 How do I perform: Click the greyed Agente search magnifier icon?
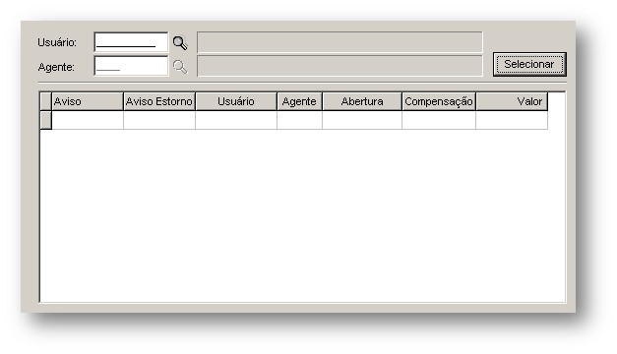coord(180,67)
